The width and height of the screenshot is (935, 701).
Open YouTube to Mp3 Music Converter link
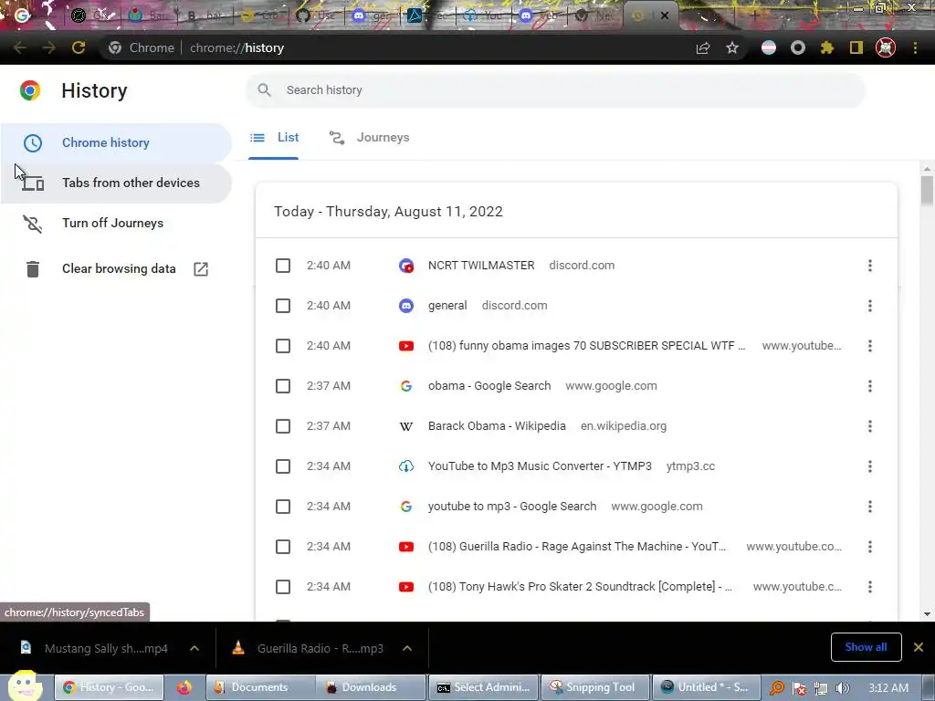[x=540, y=466]
